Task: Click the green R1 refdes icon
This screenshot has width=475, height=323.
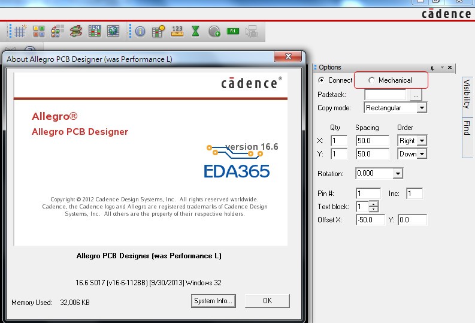Action: (233, 31)
